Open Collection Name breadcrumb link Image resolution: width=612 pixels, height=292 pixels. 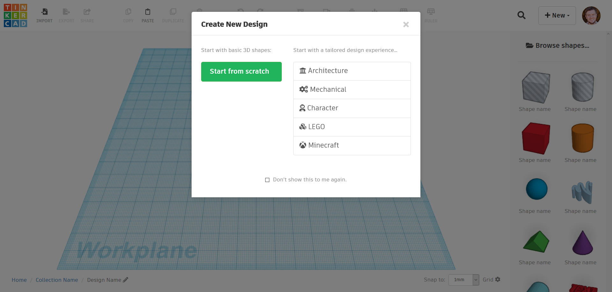point(57,280)
